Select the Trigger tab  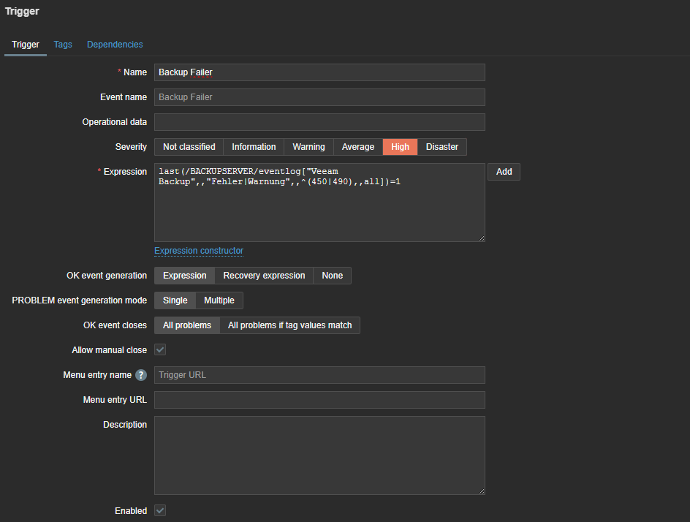(26, 45)
